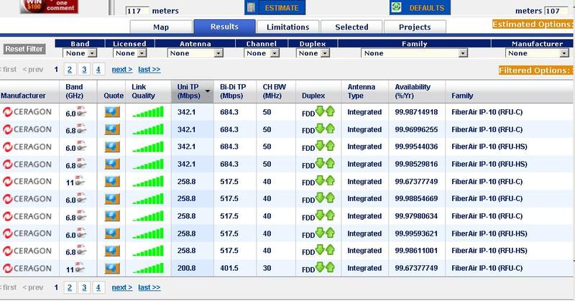
Task: Click 11 GHz band icon in 200.8 Mbps row
Action: point(80,268)
